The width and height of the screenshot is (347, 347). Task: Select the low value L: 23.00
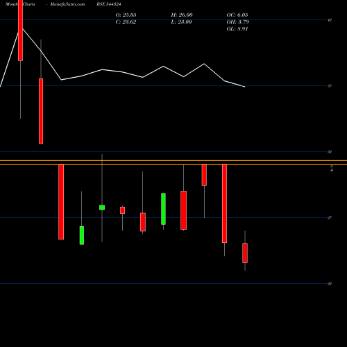(181, 22)
